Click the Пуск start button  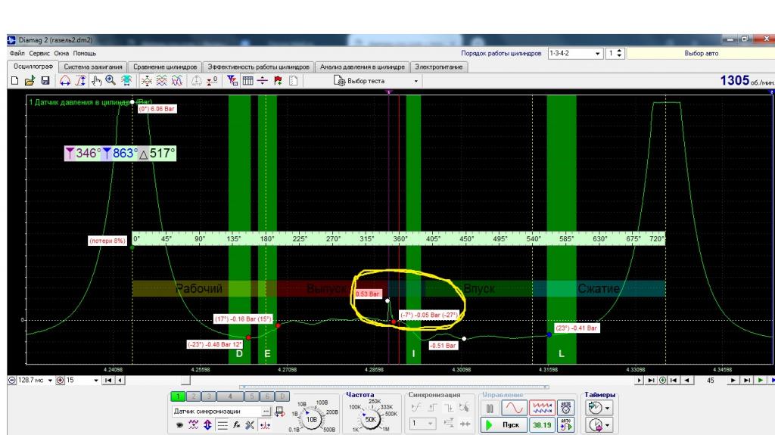click(x=503, y=424)
